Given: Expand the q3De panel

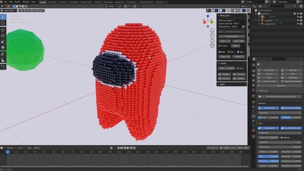Looking at the screenshot, I should click(x=231, y=85).
